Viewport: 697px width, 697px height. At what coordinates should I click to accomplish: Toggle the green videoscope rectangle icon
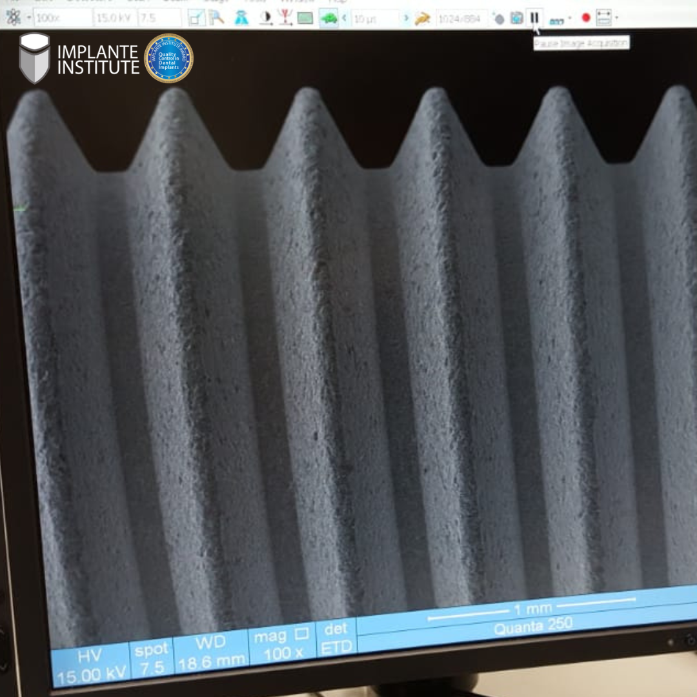[305, 18]
